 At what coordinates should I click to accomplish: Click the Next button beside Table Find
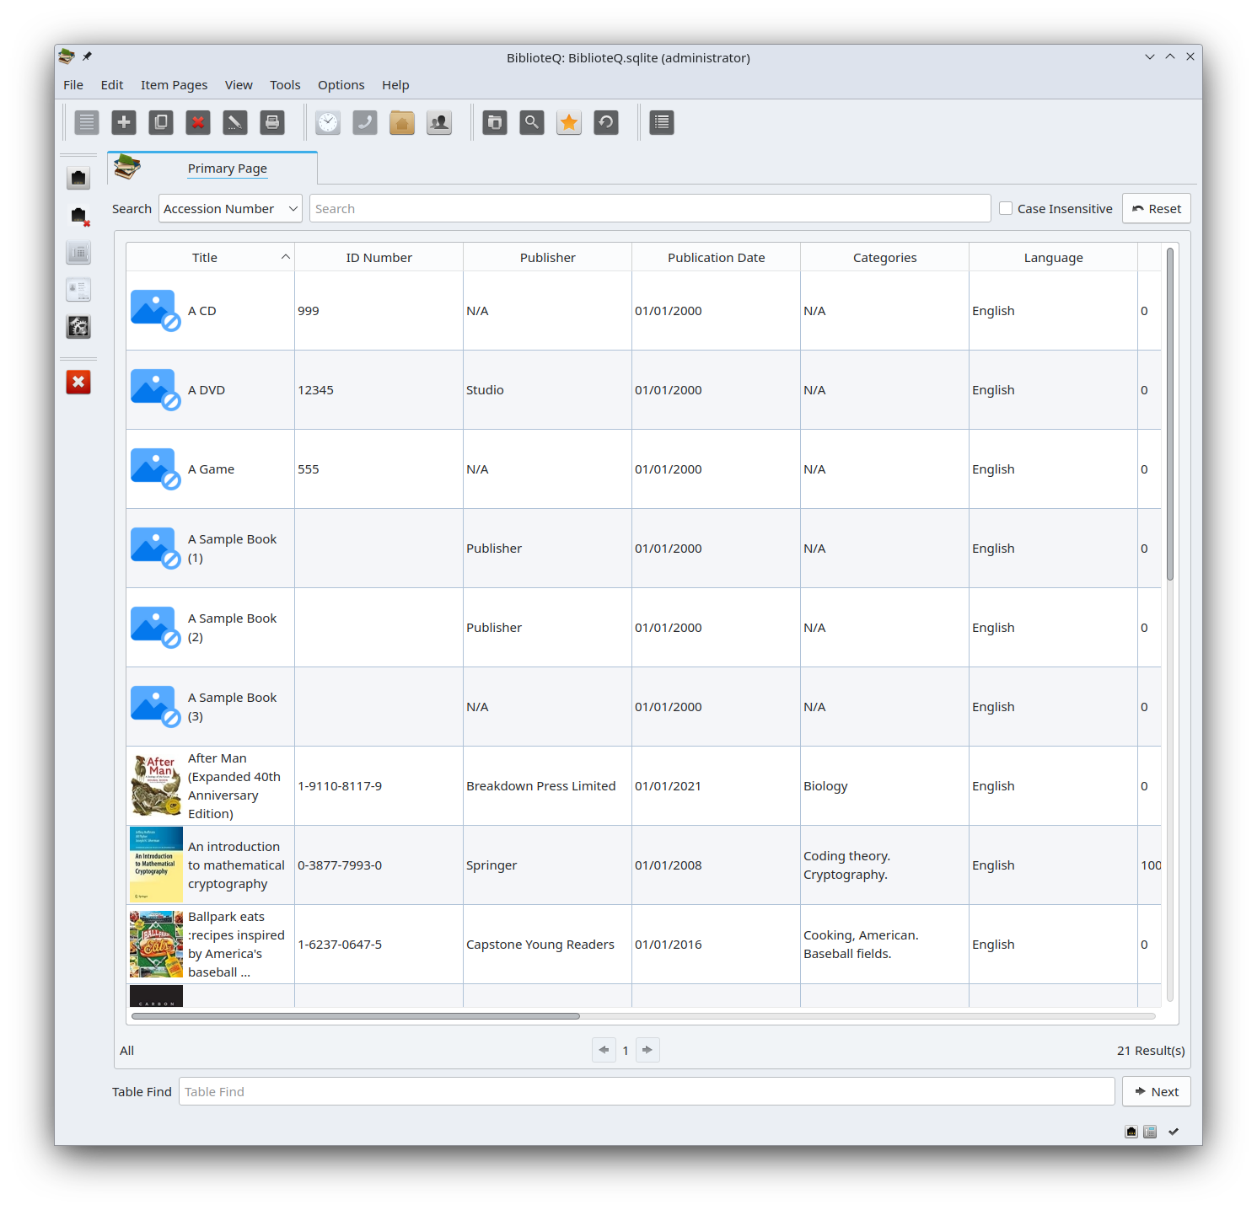click(1156, 1092)
